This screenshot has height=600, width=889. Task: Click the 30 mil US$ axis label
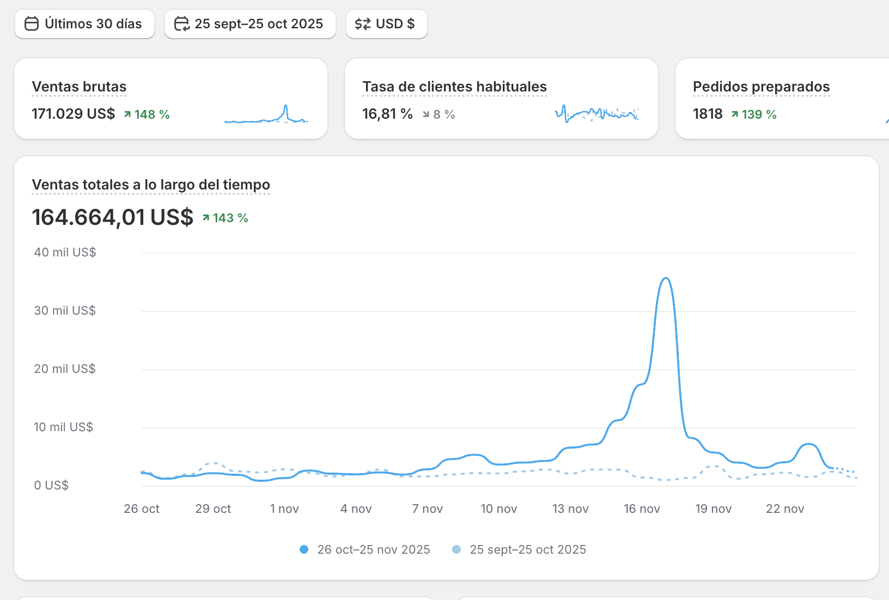coord(65,310)
